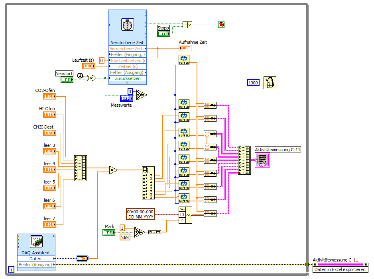This screenshot has width=374, height=279.
Task: Click the bottom BUFFER node in the column
Action: 184,198
